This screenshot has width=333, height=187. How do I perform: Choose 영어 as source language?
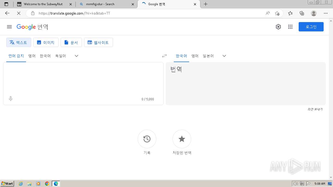pyautogui.click(x=32, y=56)
